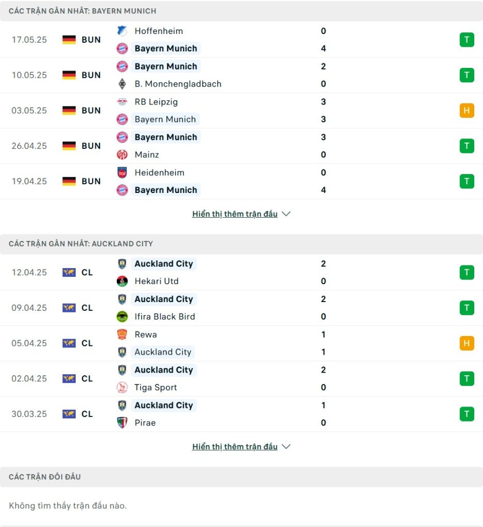The image size is (483, 527).
Task: Click the RB Leipzig team logo
Action: click(x=122, y=101)
